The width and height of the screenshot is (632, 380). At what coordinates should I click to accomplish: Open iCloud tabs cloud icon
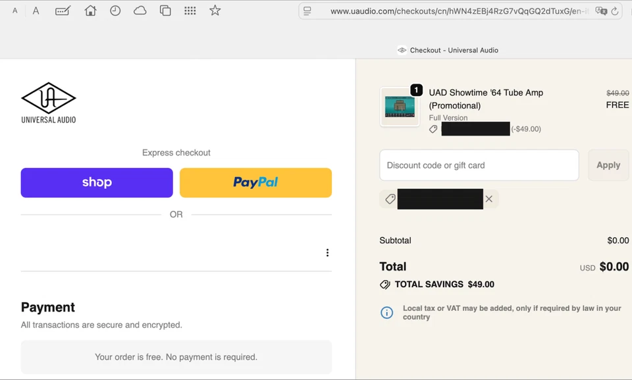tap(140, 11)
